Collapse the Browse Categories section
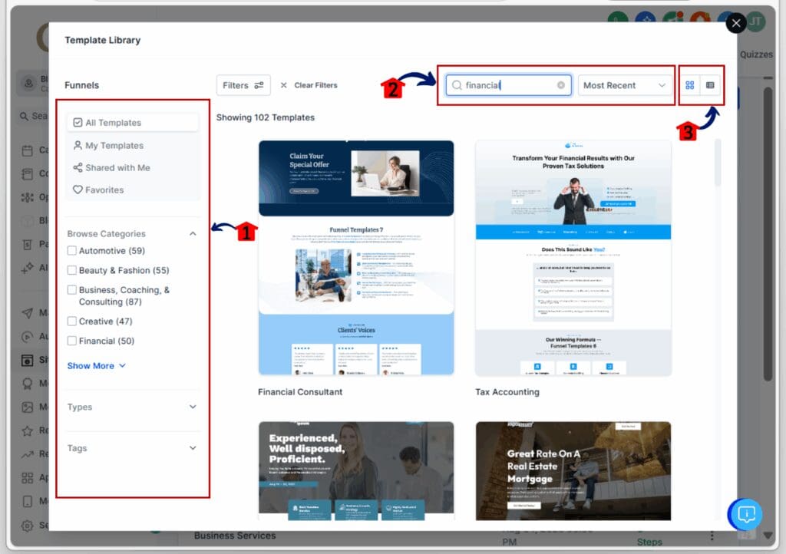 [x=193, y=234]
